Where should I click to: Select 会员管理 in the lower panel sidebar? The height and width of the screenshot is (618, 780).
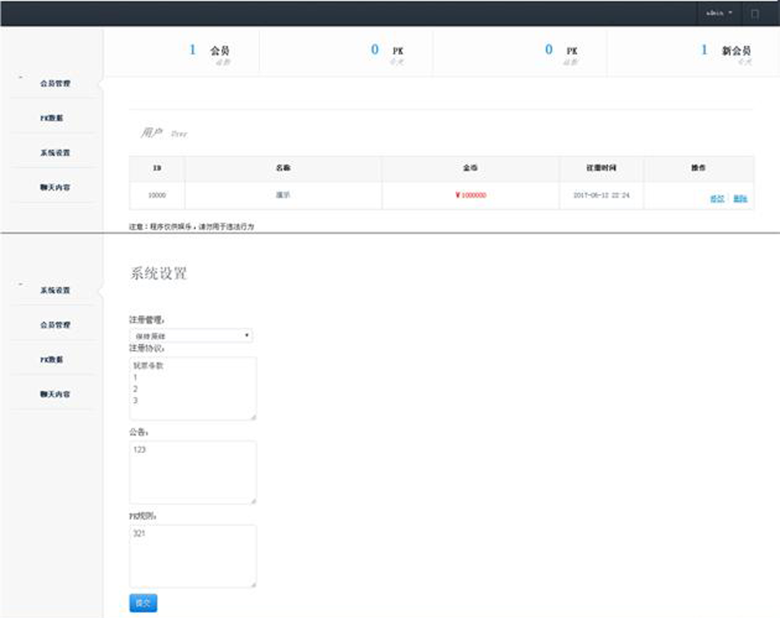[55, 325]
